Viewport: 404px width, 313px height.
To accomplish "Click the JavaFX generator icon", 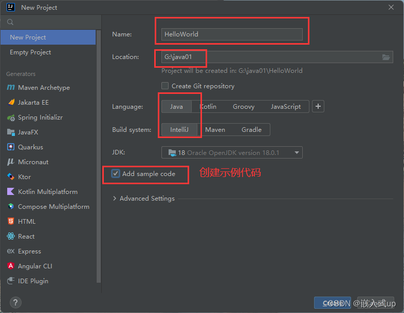I will pos(11,132).
